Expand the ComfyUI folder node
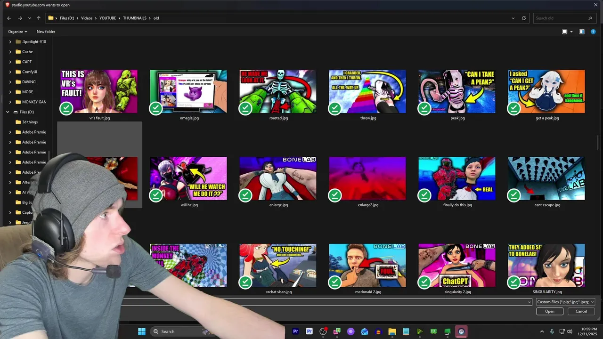This screenshot has width=603, height=339. (x=10, y=72)
